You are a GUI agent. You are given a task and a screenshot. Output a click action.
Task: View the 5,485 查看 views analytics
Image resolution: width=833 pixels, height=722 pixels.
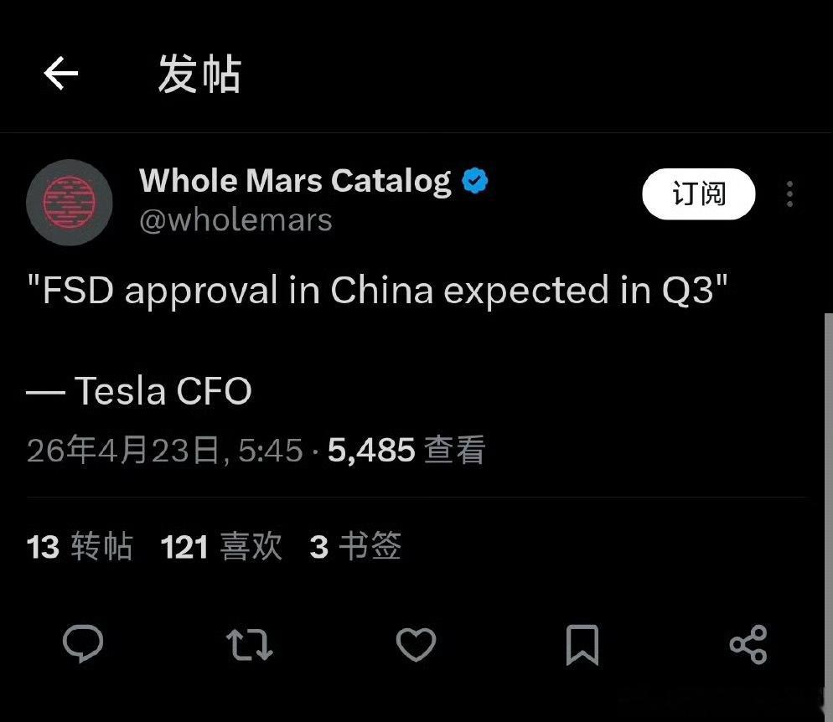[405, 450]
